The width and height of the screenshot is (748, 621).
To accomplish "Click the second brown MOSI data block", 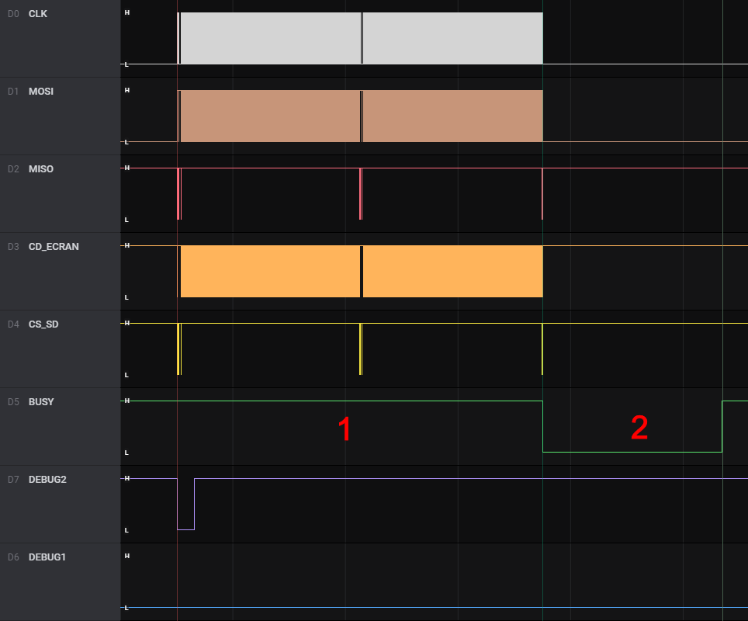I will coord(452,116).
